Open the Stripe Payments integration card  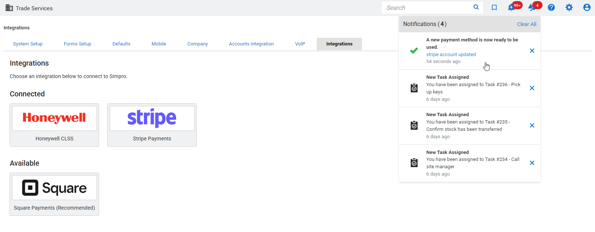click(x=152, y=125)
